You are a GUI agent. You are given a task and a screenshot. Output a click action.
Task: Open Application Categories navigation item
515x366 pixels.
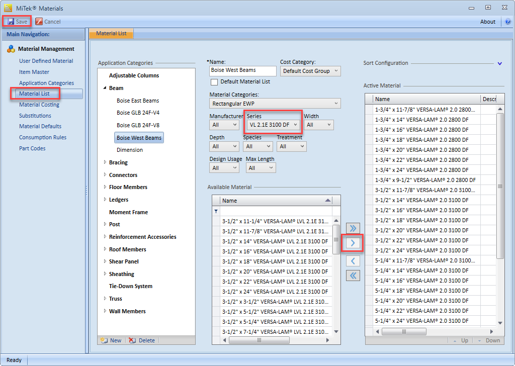pyautogui.click(x=46, y=83)
